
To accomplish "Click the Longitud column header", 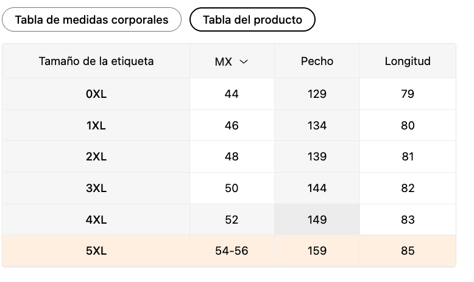I will tap(408, 61).
